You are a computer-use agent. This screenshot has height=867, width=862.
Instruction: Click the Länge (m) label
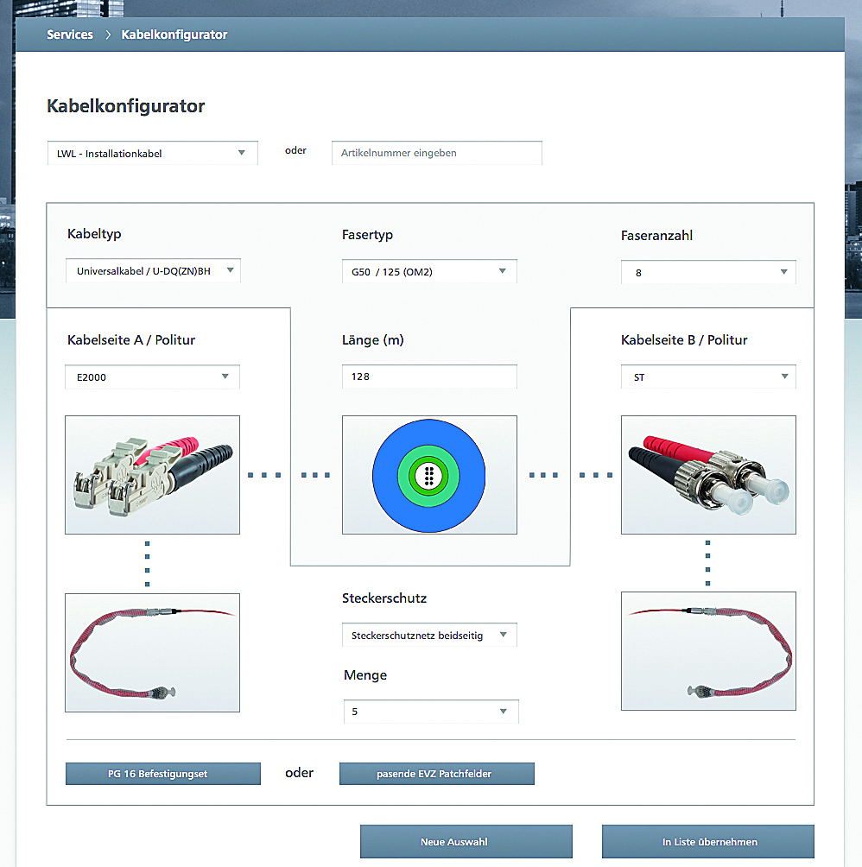pos(372,340)
